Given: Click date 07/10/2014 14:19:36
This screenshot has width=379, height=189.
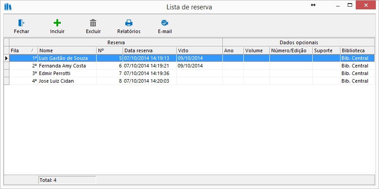Looking at the screenshot, I should coord(146,73).
